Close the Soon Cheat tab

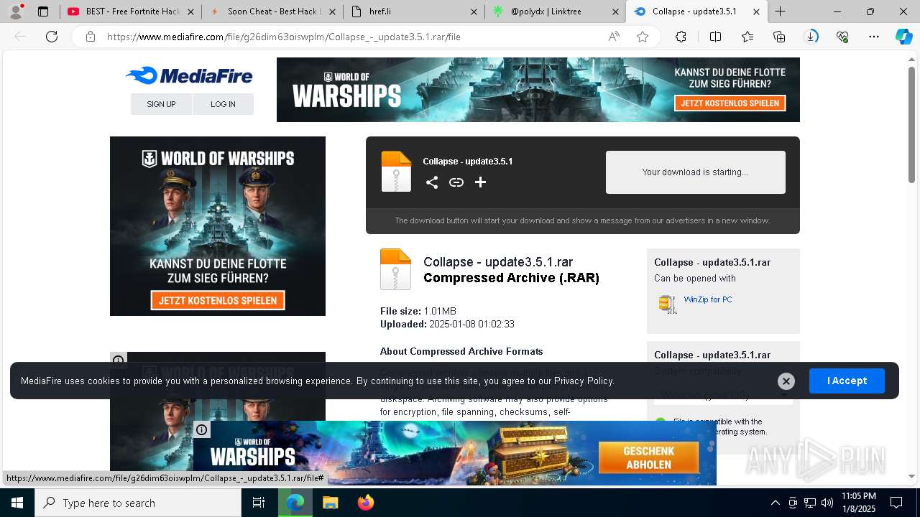click(333, 11)
